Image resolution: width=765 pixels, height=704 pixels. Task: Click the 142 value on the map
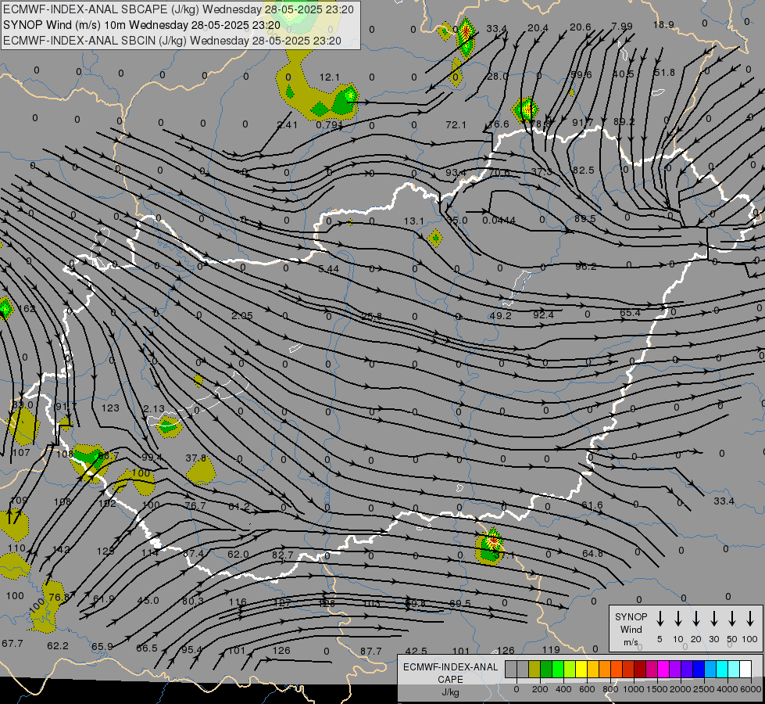[61, 549]
